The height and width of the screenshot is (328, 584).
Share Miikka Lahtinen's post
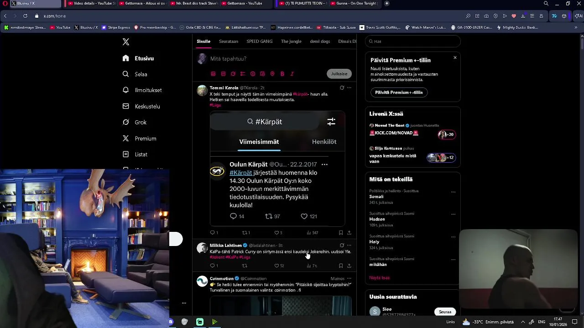click(x=349, y=266)
